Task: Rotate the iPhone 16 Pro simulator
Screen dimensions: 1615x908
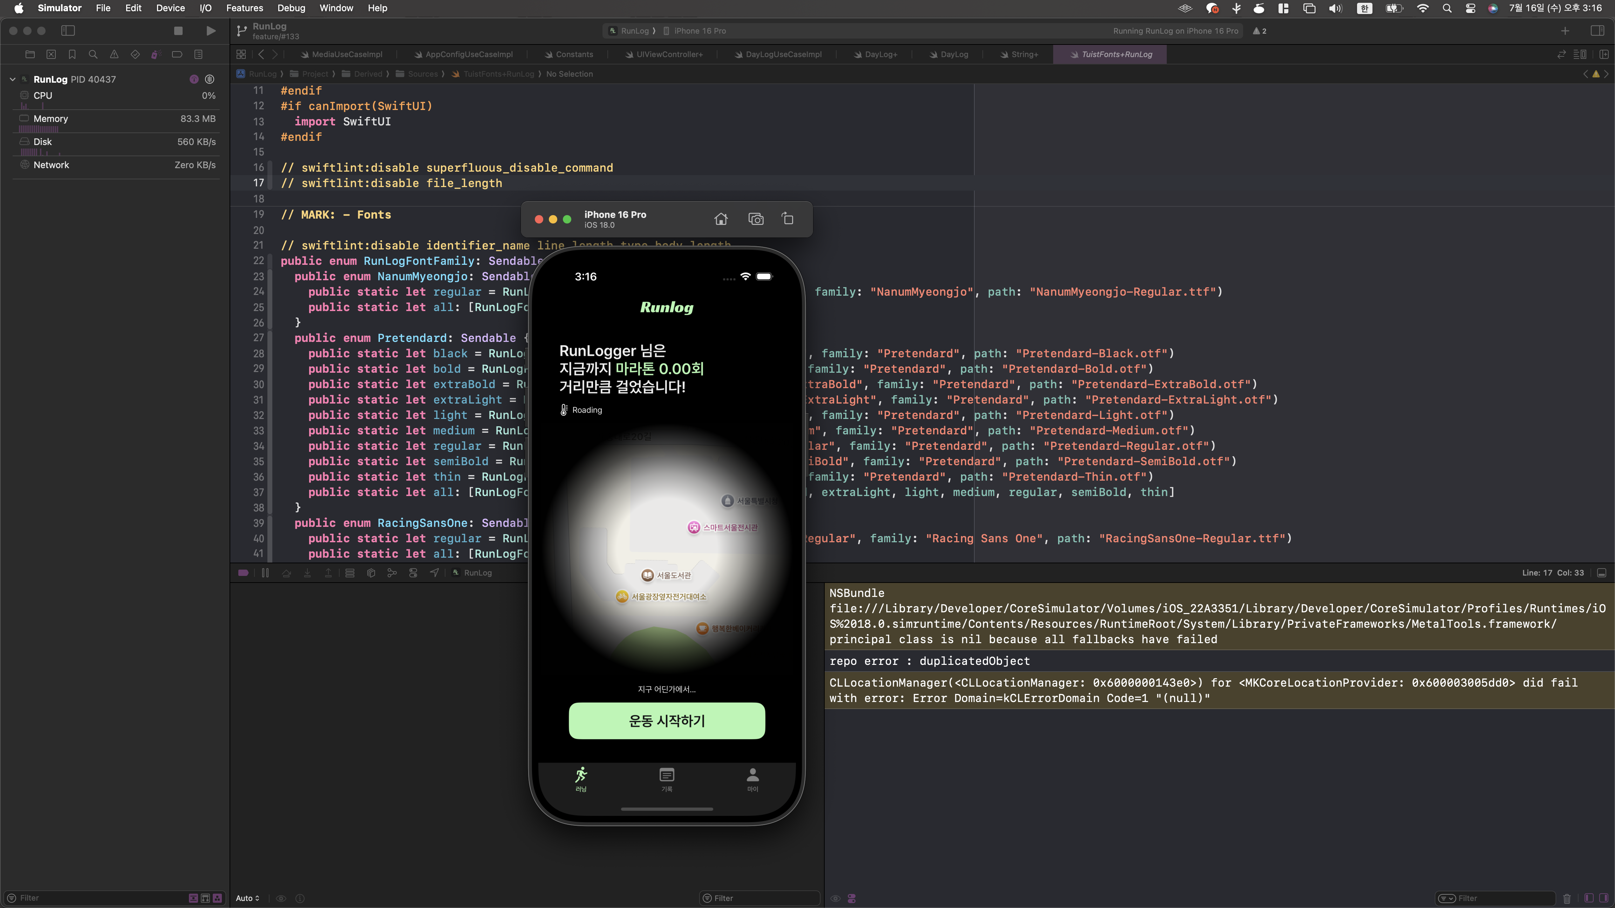Action: click(x=788, y=219)
